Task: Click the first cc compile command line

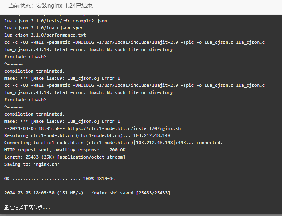Action: (134, 42)
